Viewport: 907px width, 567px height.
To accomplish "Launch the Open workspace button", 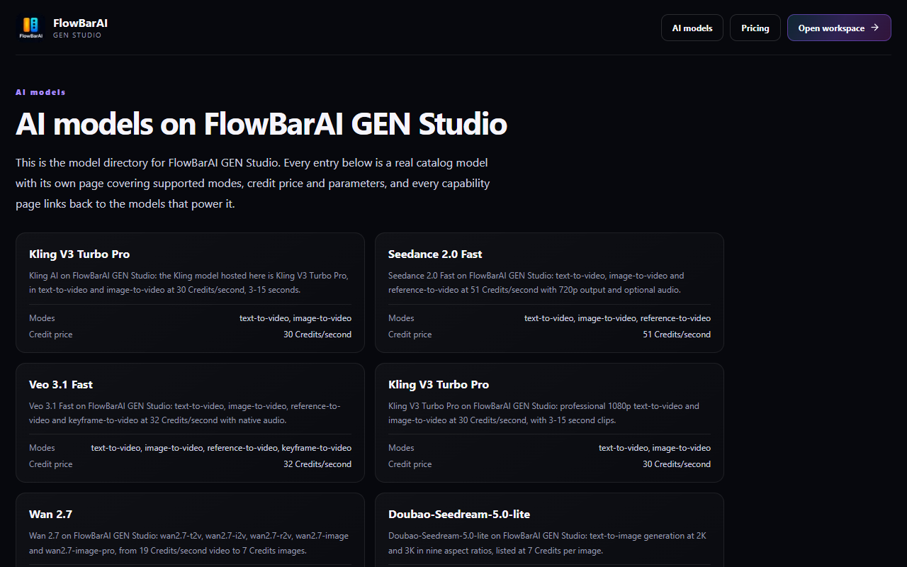I will point(839,28).
